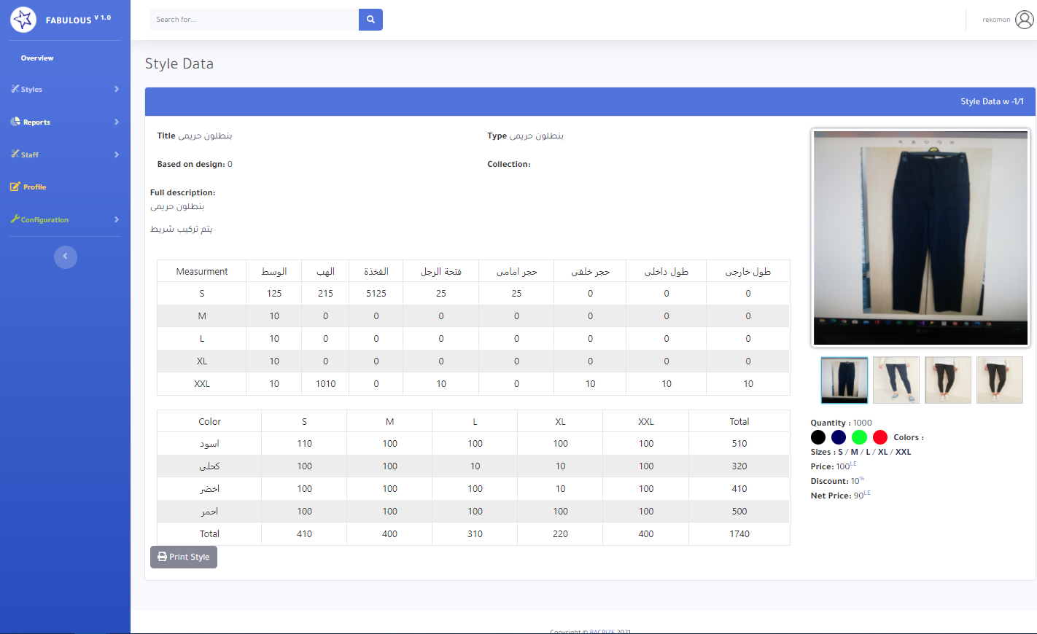Expand the Configuration menu chevron
This screenshot has height=634, width=1037.
[x=117, y=219]
